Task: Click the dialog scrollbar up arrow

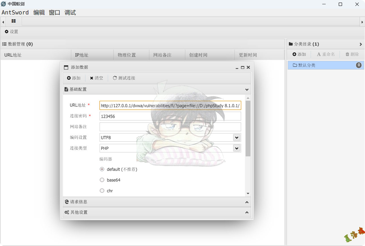Action: 248,98
